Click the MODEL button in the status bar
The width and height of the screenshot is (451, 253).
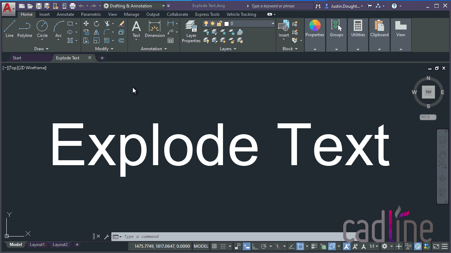pos(200,246)
